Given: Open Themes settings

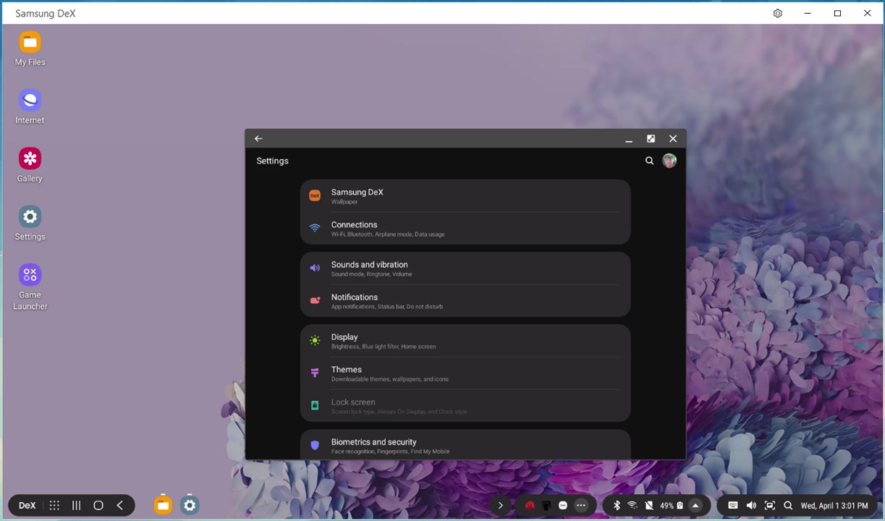Looking at the screenshot, I should point(465,373).
